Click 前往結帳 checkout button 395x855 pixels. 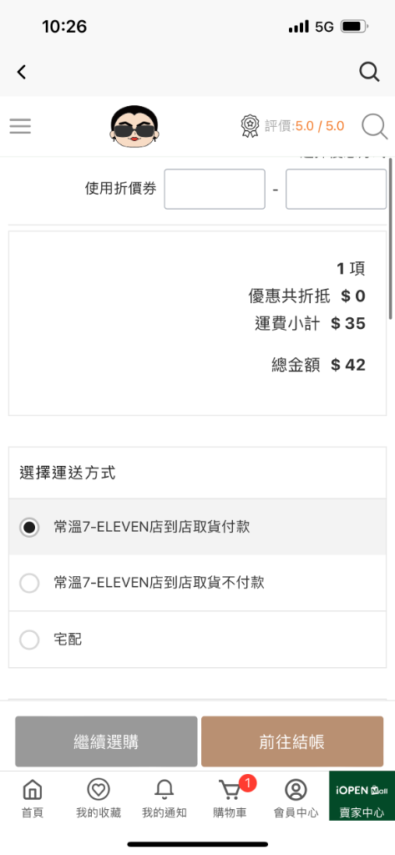[x=292, y=741]
